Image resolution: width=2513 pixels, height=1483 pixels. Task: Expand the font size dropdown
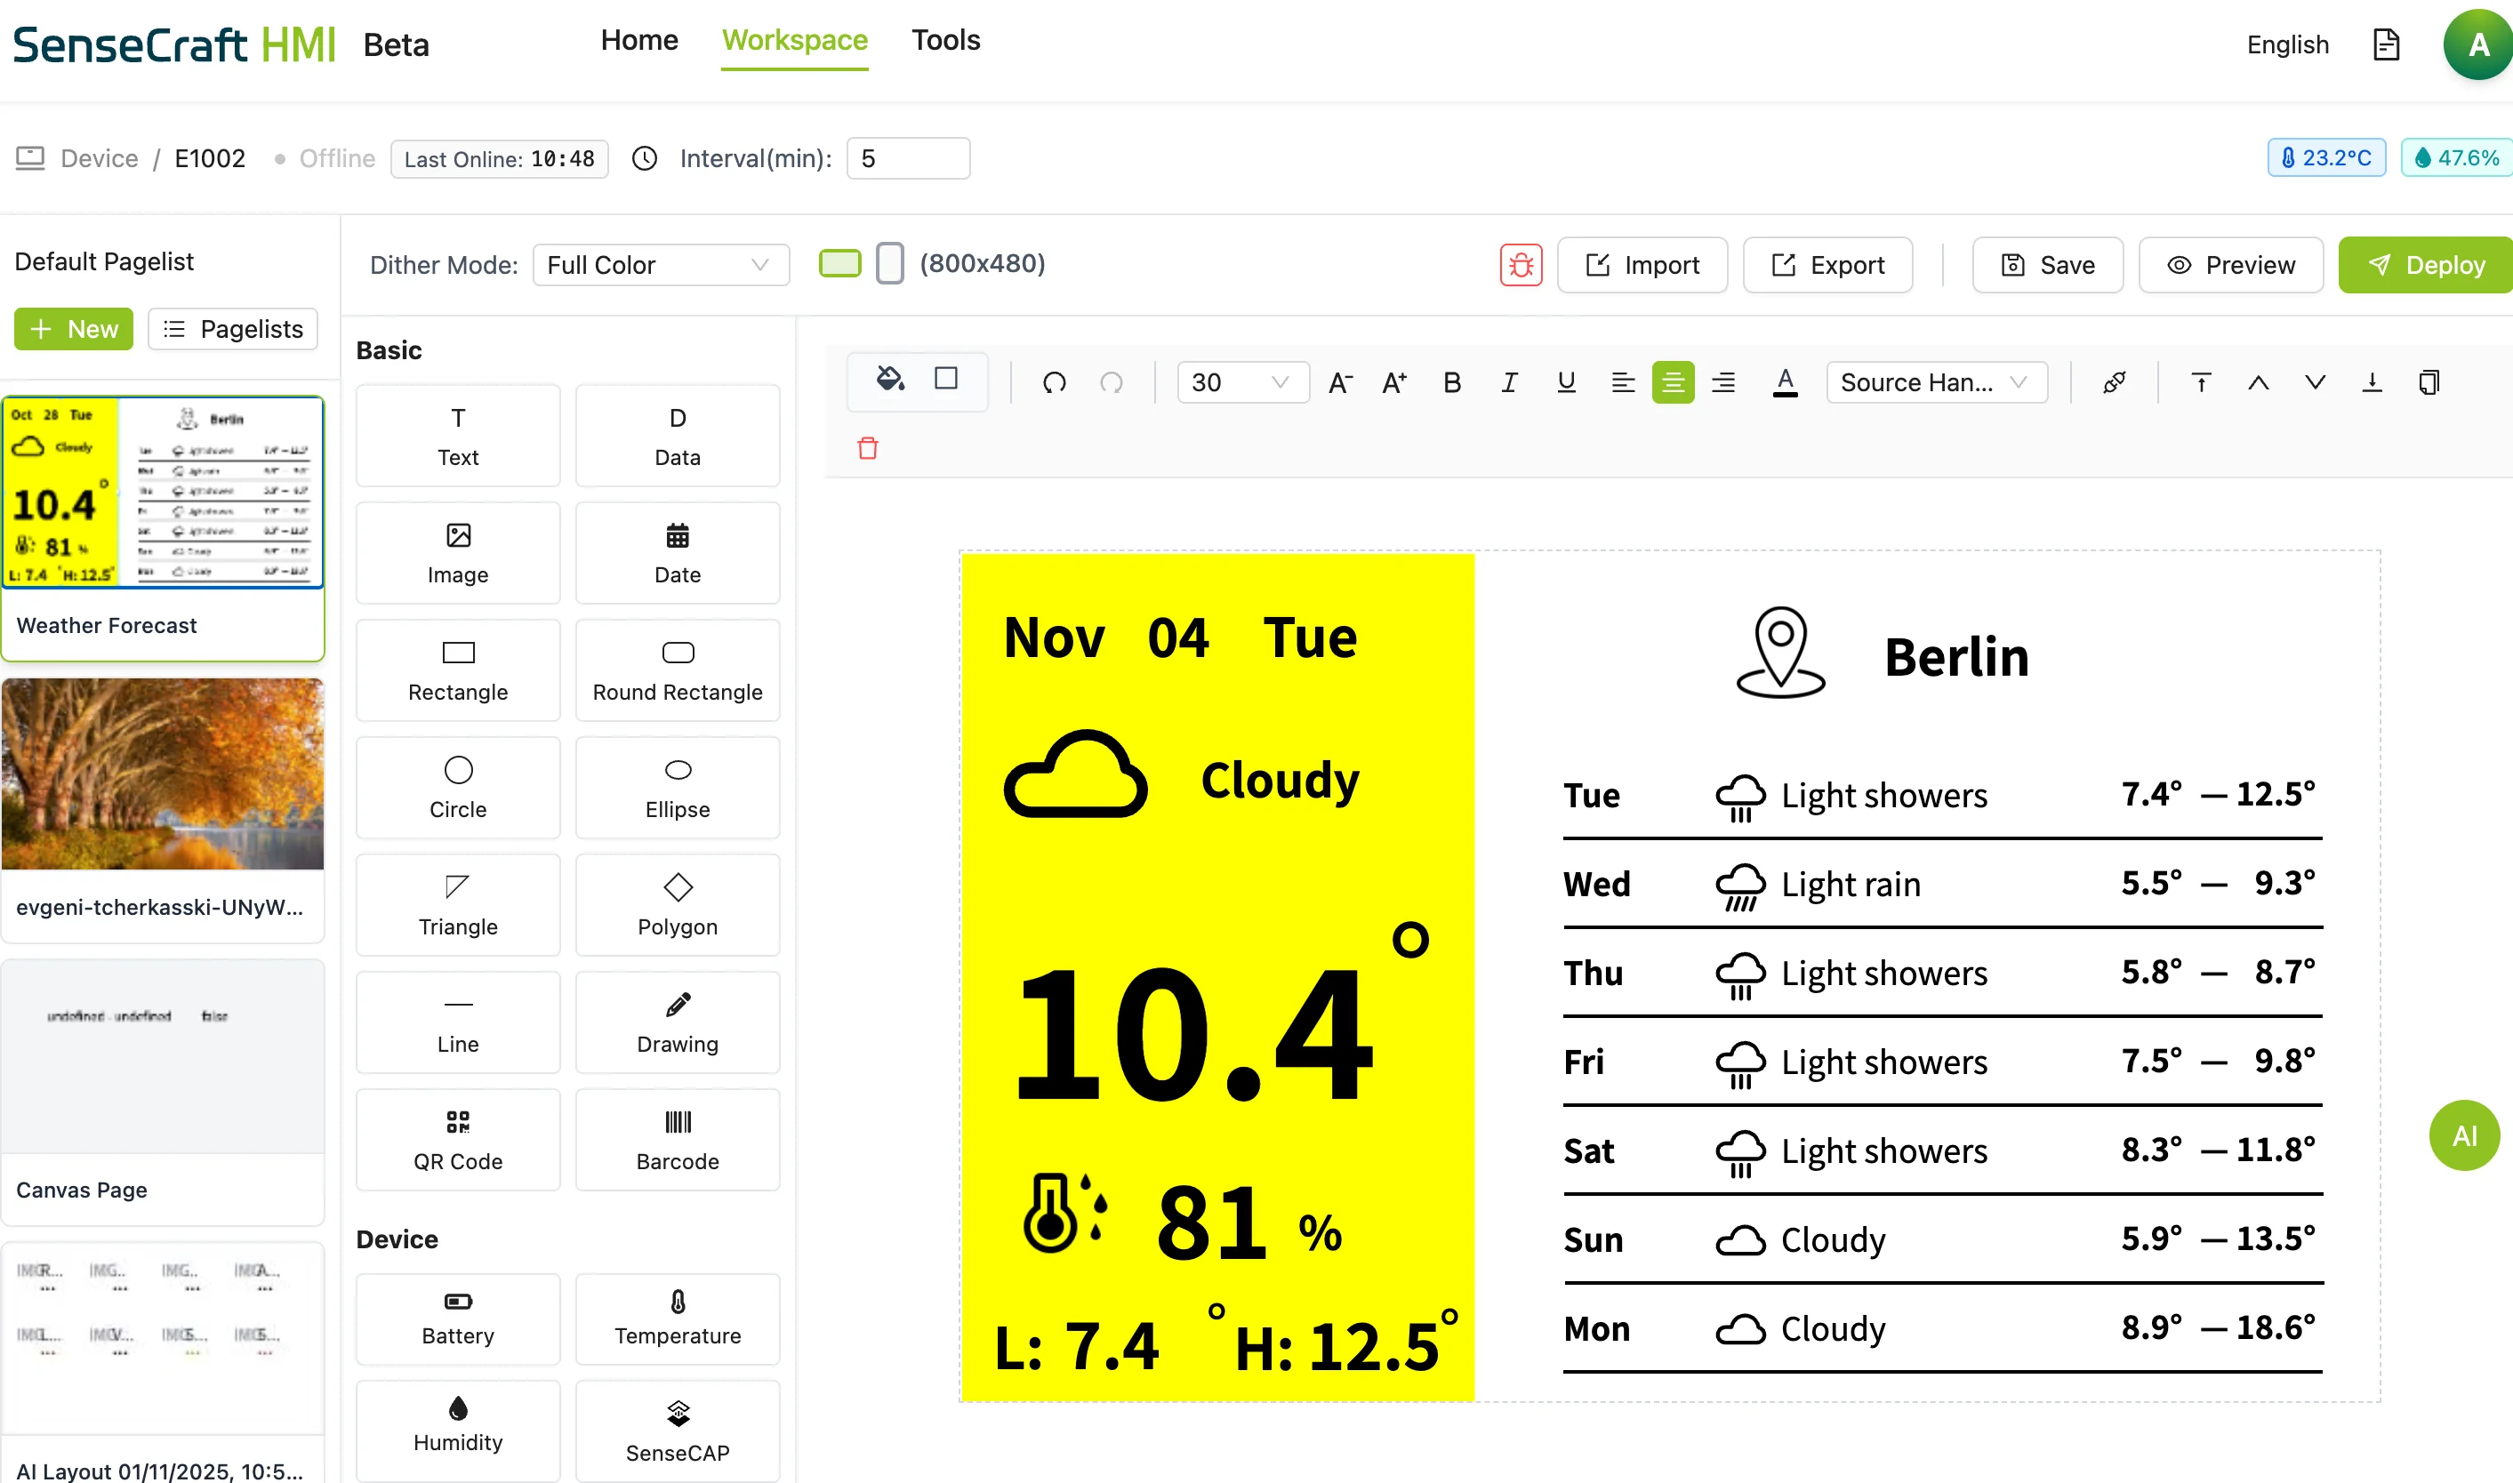click(1242, 382)
